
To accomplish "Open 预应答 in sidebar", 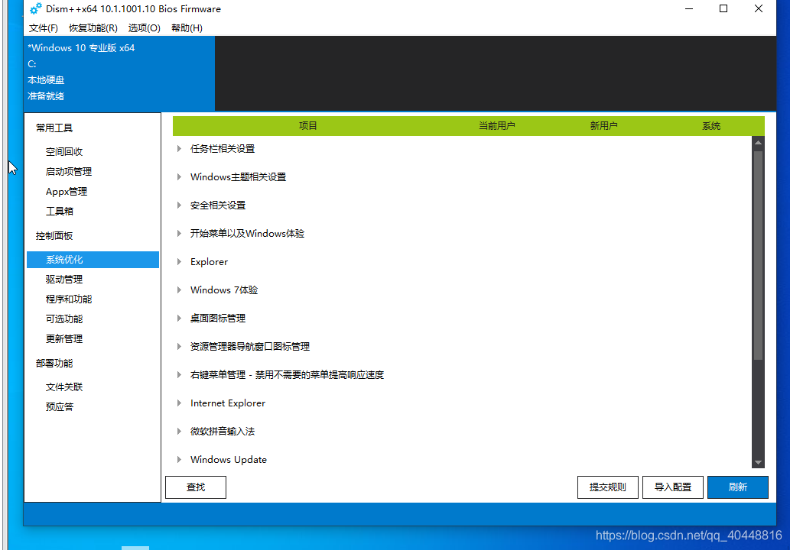I will [x=60, y=407].
